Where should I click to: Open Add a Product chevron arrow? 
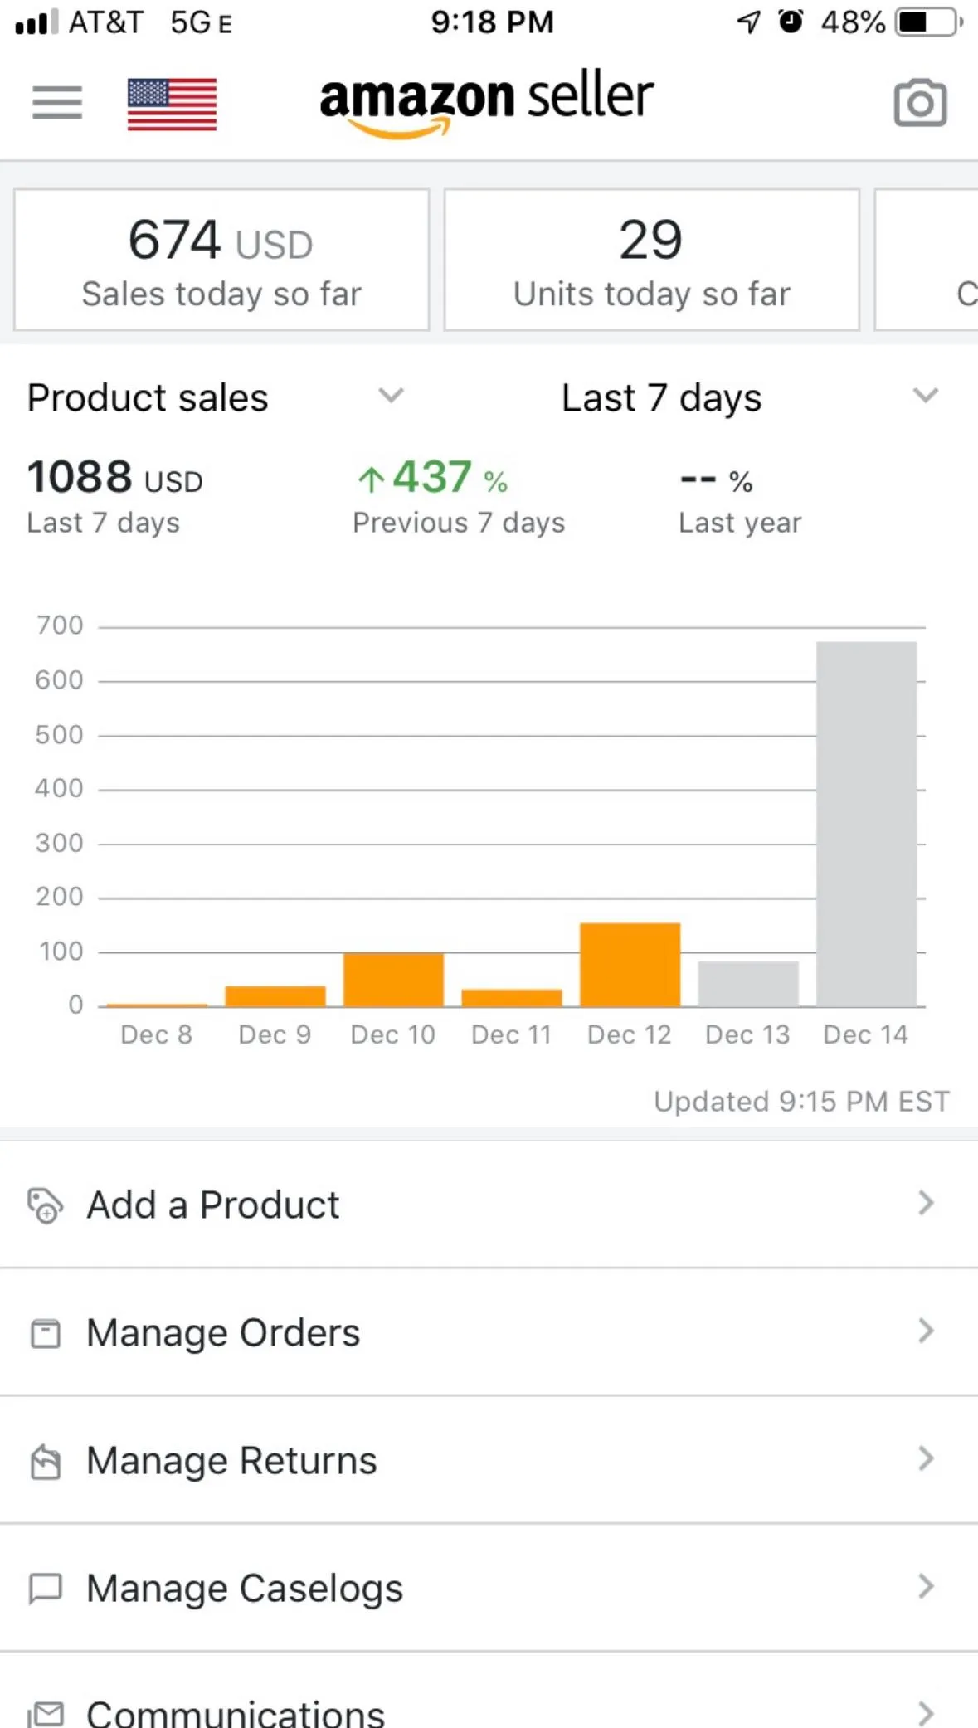pos(926,1203)
